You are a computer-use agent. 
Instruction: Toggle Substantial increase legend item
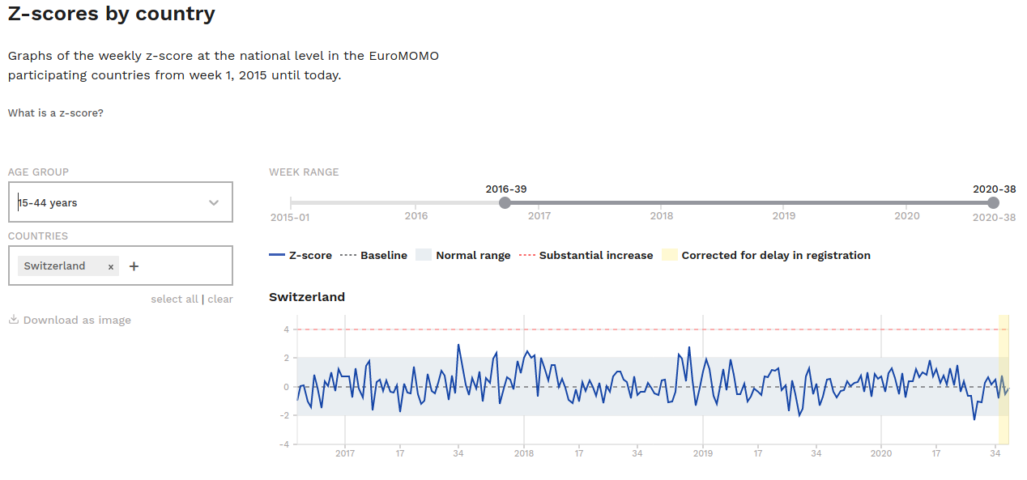tap(586, 256)
